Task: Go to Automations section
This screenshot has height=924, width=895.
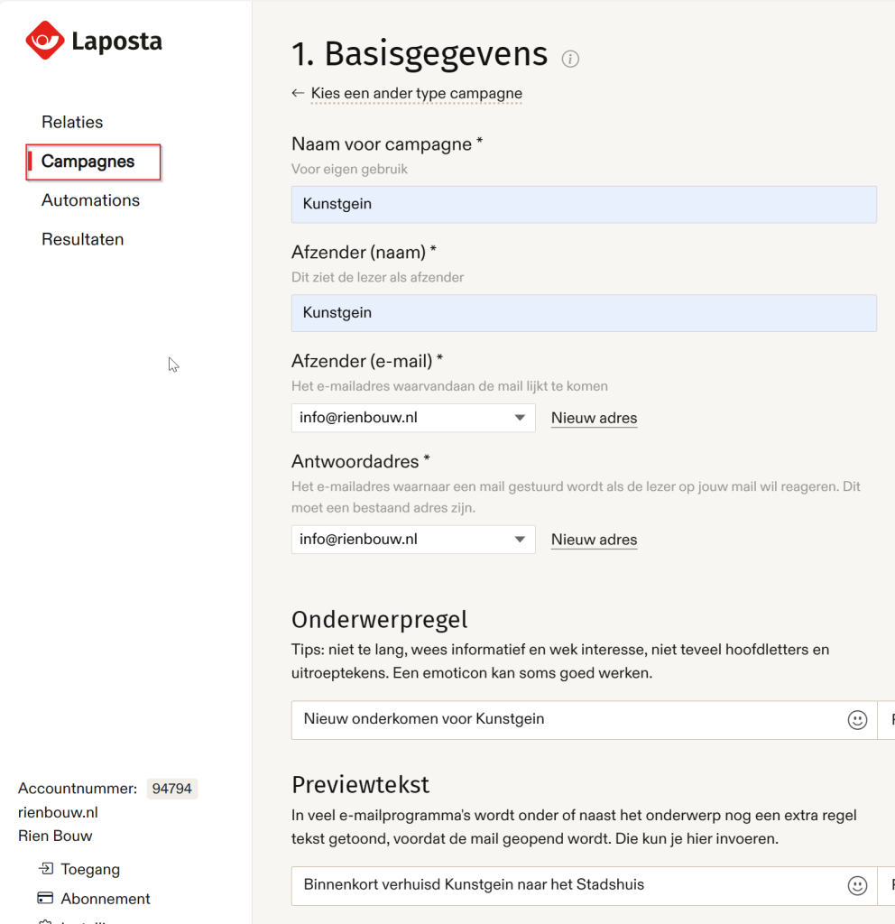Action: coord(90,200)
